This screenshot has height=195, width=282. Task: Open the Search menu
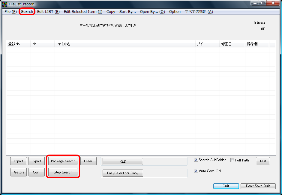tap(27, 11)
